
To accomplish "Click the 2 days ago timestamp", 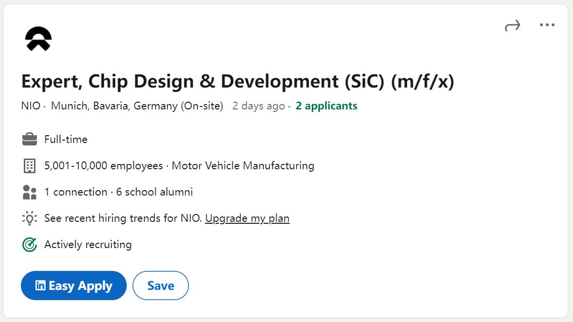I will pos(258,106).
